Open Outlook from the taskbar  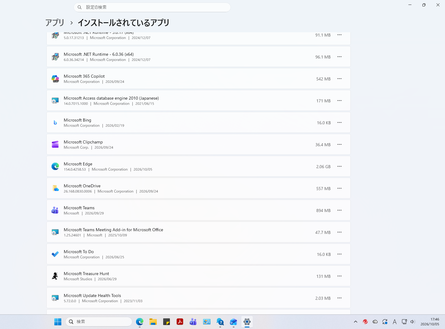click(x=234, y=322)
